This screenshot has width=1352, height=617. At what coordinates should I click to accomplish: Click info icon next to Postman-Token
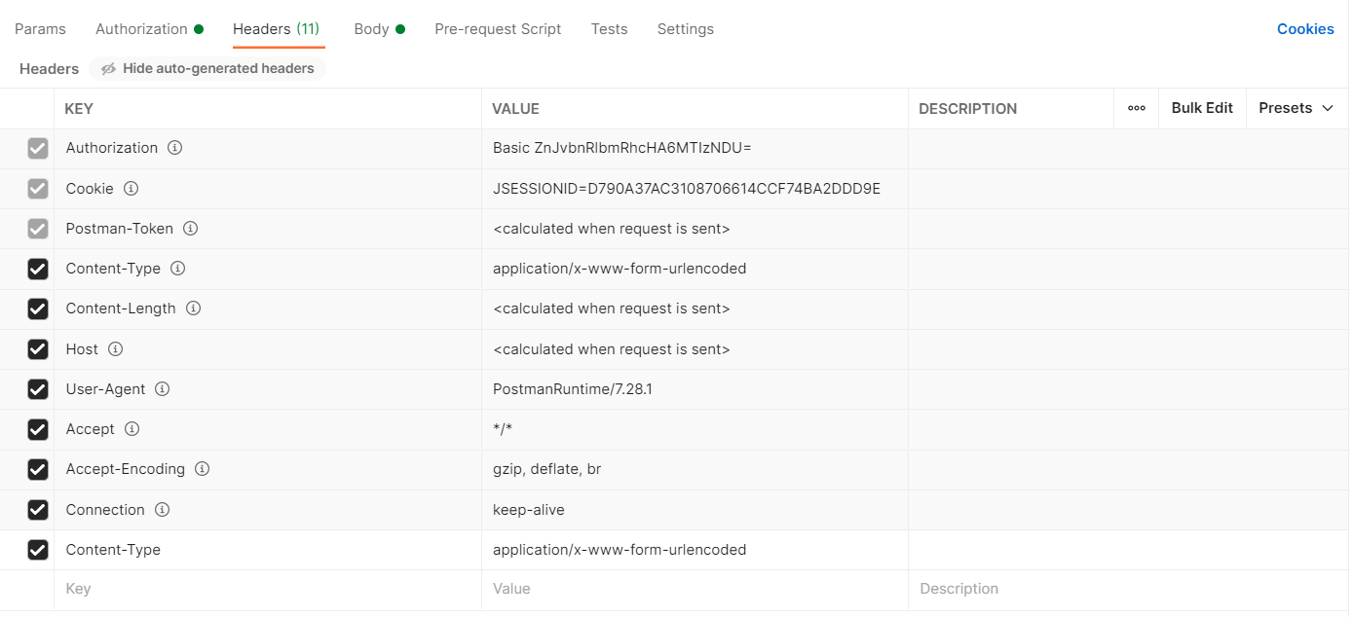click(x=191, y=229)
